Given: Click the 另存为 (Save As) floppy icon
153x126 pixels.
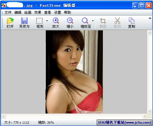Looking at the screenshot, I should point(24,21).
